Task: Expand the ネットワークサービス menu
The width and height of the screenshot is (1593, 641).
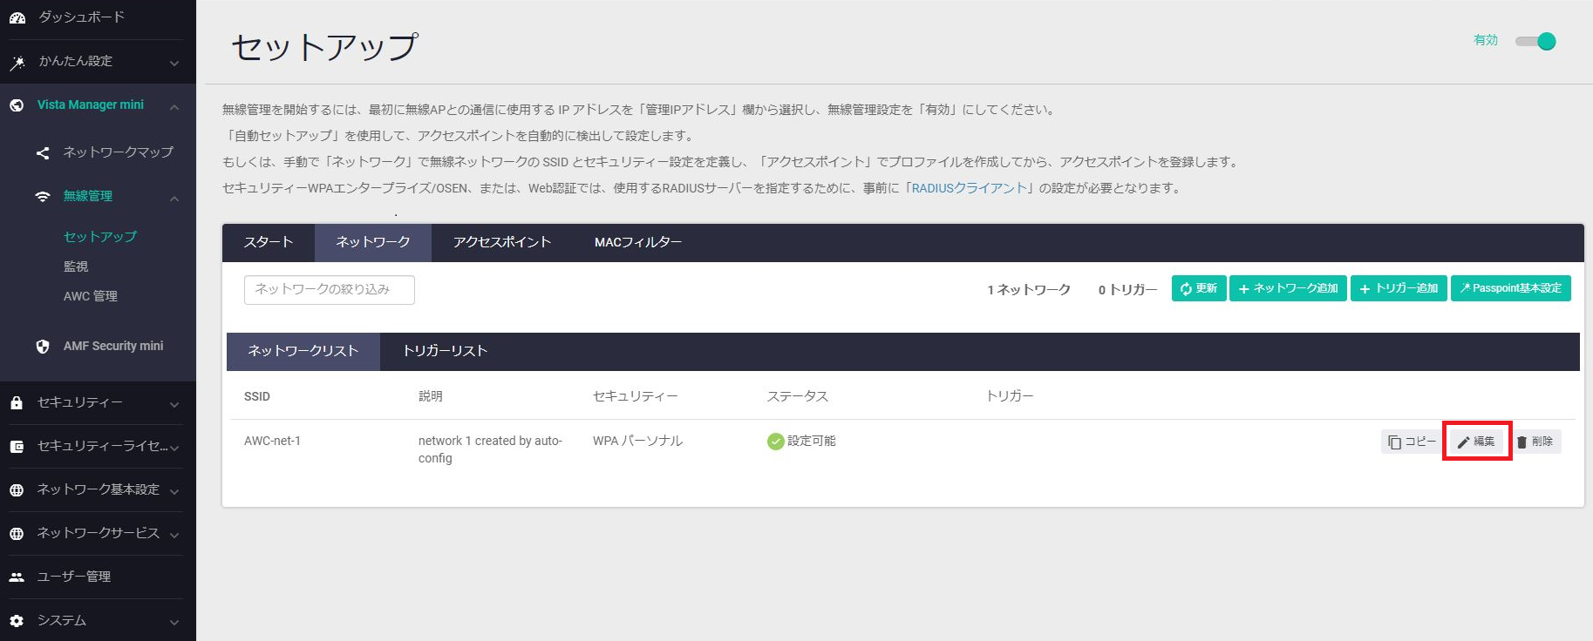Action: tap(174, 535)
